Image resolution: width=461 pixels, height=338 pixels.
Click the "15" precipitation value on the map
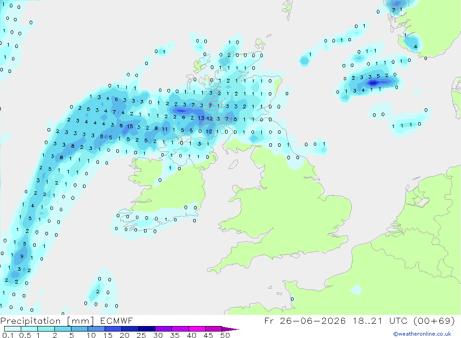click(130, 126)
